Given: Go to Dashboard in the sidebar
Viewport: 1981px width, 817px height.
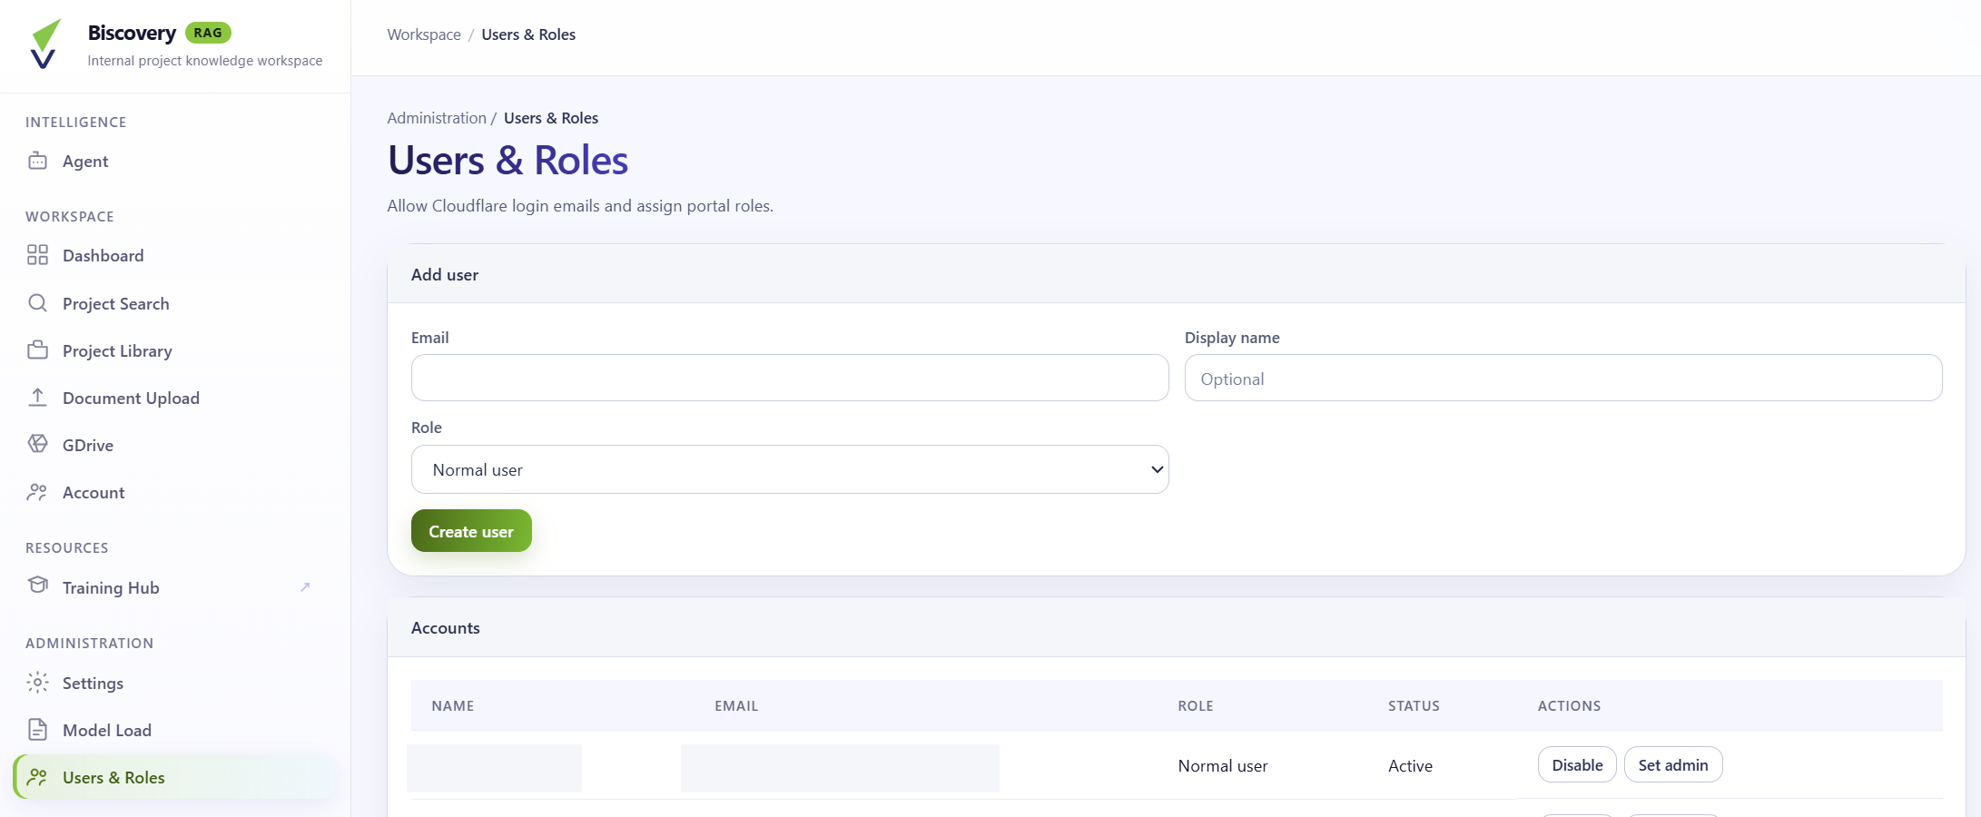Looking at the screenshot, I should pos(175,255).
